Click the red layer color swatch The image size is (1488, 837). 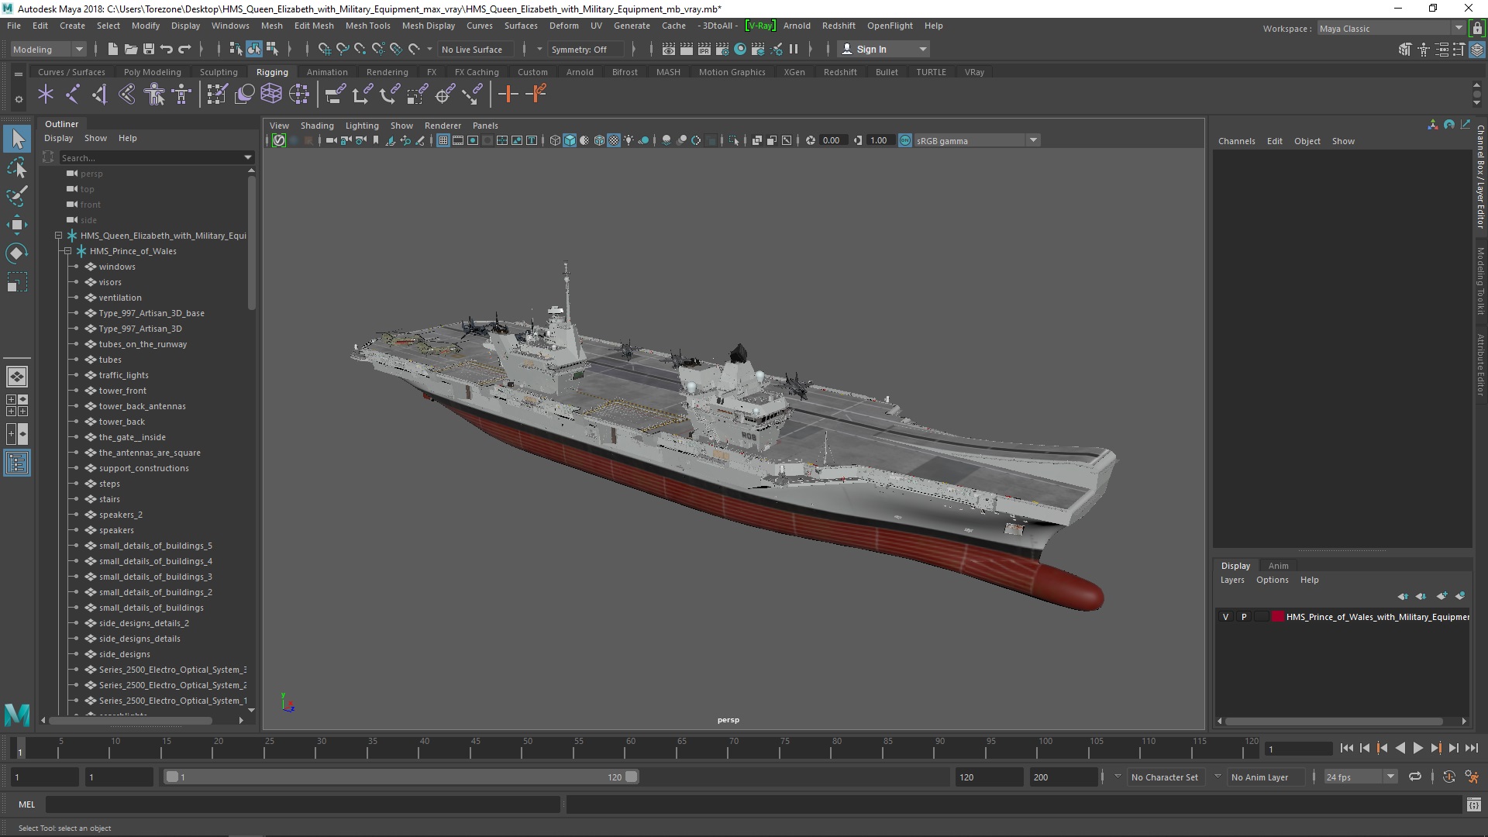(x=1278, y=617)
